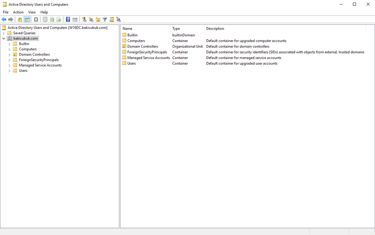Click root Active Directory node icon
The height and width of the screenshot is (235, 375).
coord(4,28)
